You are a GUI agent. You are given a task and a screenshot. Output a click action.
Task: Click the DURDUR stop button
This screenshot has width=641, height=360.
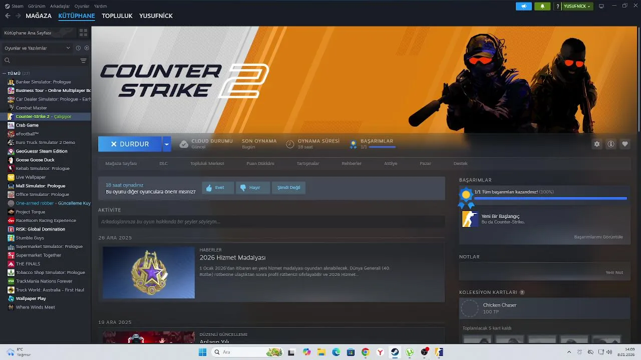pyautogui.click(x=130, y=144)
